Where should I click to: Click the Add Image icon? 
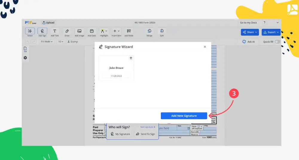click(79, 31)
